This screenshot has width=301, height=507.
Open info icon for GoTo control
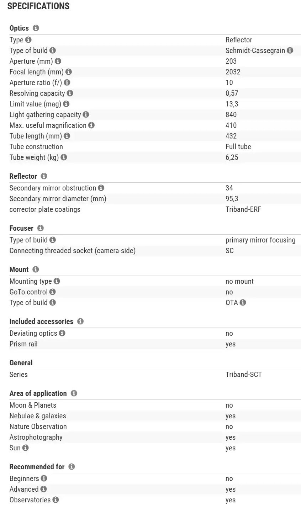click(53, 292)
